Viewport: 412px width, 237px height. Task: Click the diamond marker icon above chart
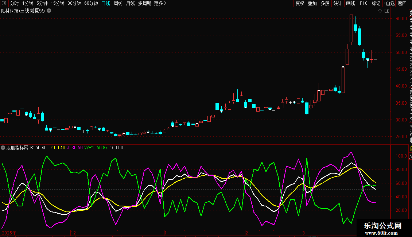[x=380, y=11]
